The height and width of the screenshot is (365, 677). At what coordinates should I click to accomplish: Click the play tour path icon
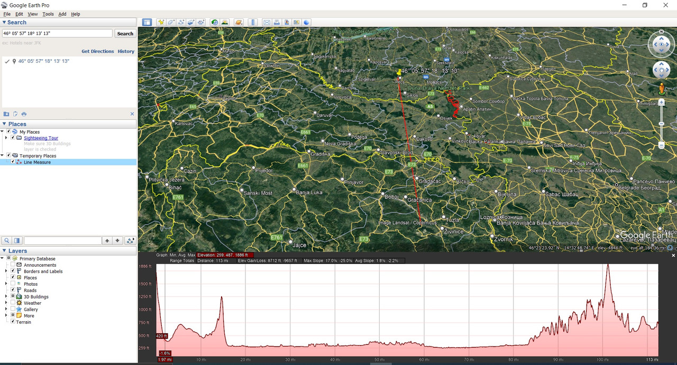(x=130, y=240)
